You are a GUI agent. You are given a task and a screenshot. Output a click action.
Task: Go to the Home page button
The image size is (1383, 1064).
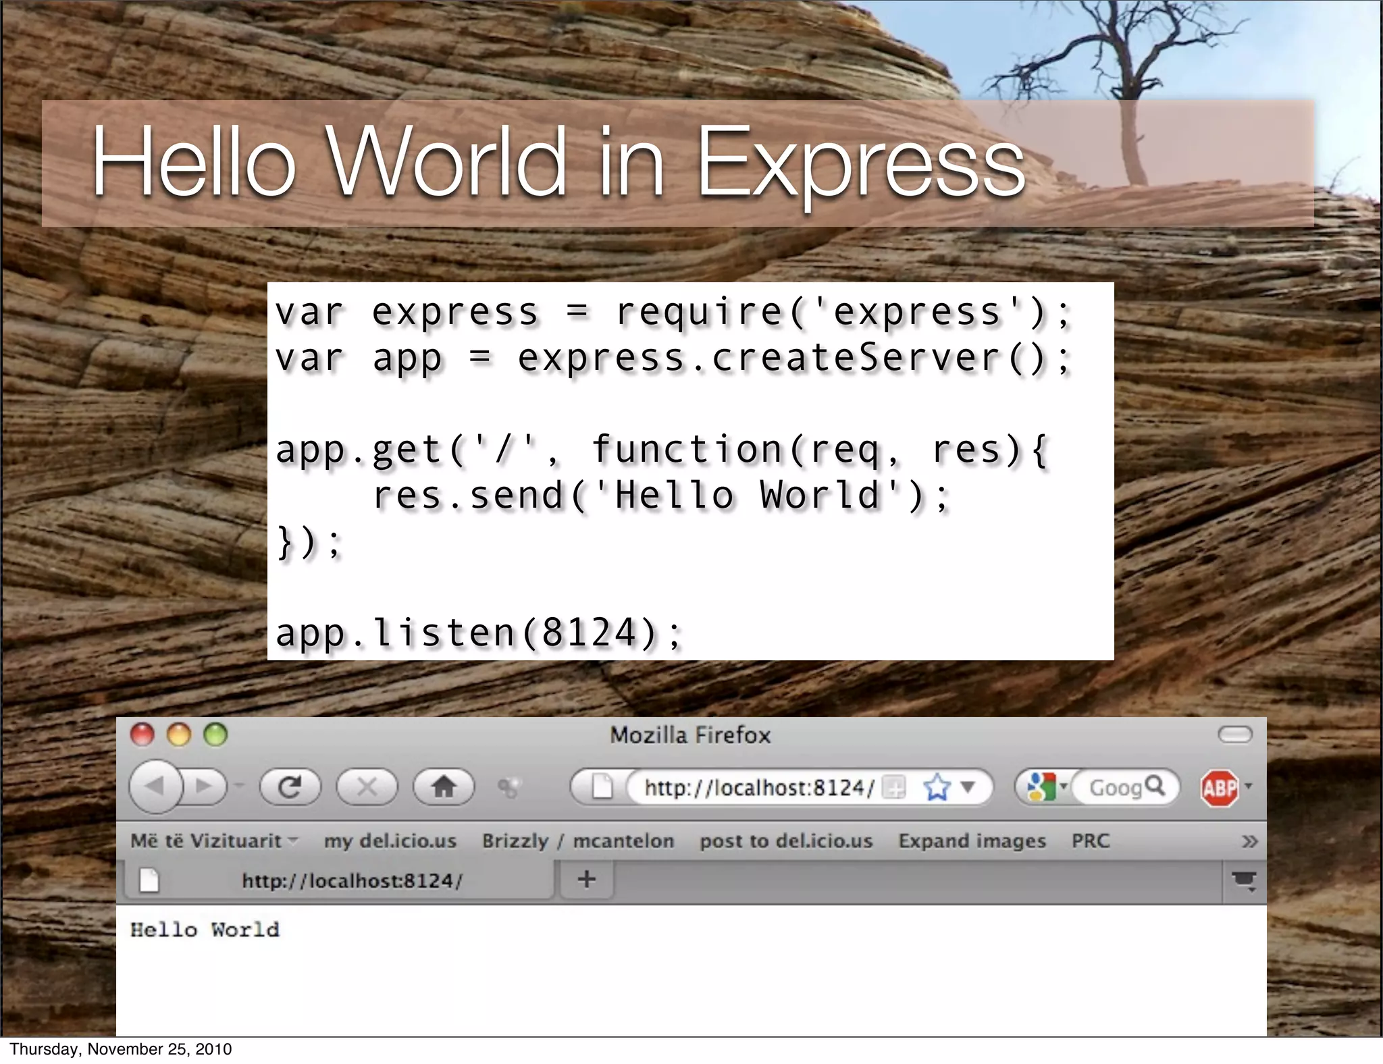(x=444, y=787)
